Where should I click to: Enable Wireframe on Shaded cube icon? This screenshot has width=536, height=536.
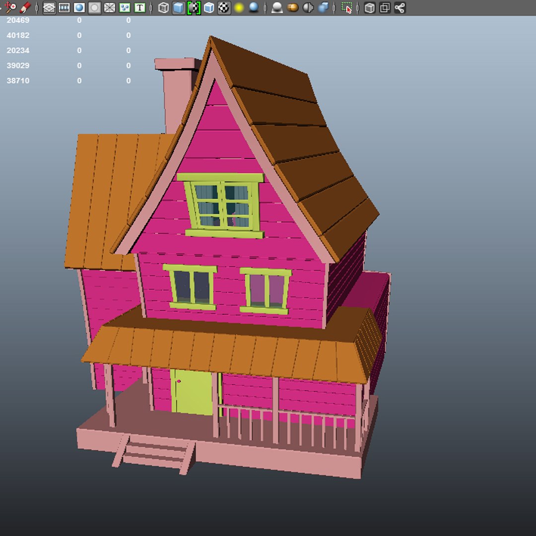click(x=209, y=8)
